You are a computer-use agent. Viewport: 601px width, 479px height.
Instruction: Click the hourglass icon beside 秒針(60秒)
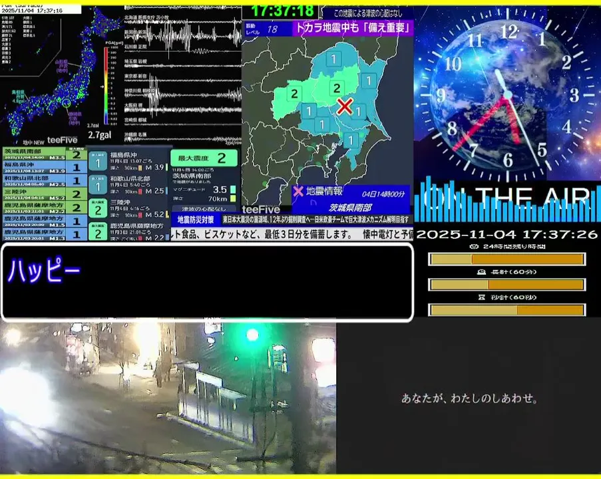(x=482, y=297)
